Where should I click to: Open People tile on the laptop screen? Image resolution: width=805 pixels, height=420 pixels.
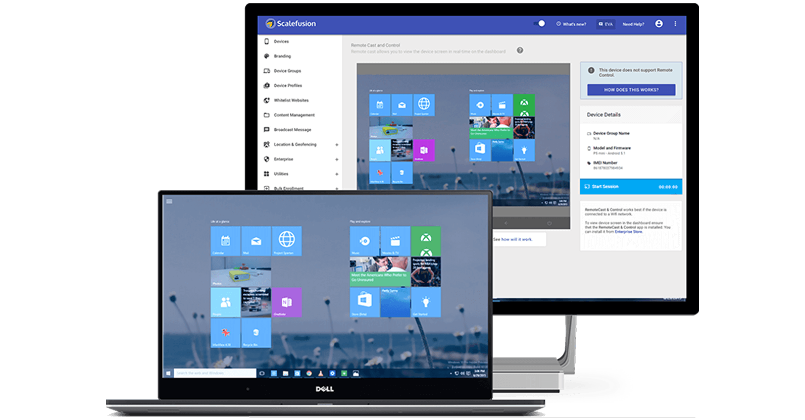click(x=225, y=302)
